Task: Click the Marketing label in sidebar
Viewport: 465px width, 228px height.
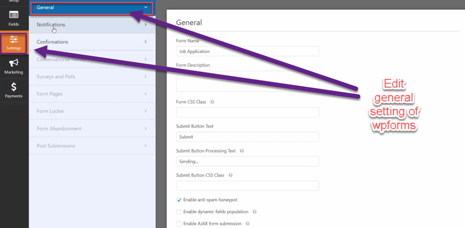Action: click(14, 72)
